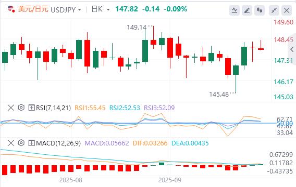Screen dimensions: 296x187
Task: Open MACD indicator settings gear
Action: point(21,143)
